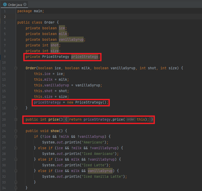The image size is (202, 191).
Task: Close the Order.java tab
Action: [x=25, y=4]
